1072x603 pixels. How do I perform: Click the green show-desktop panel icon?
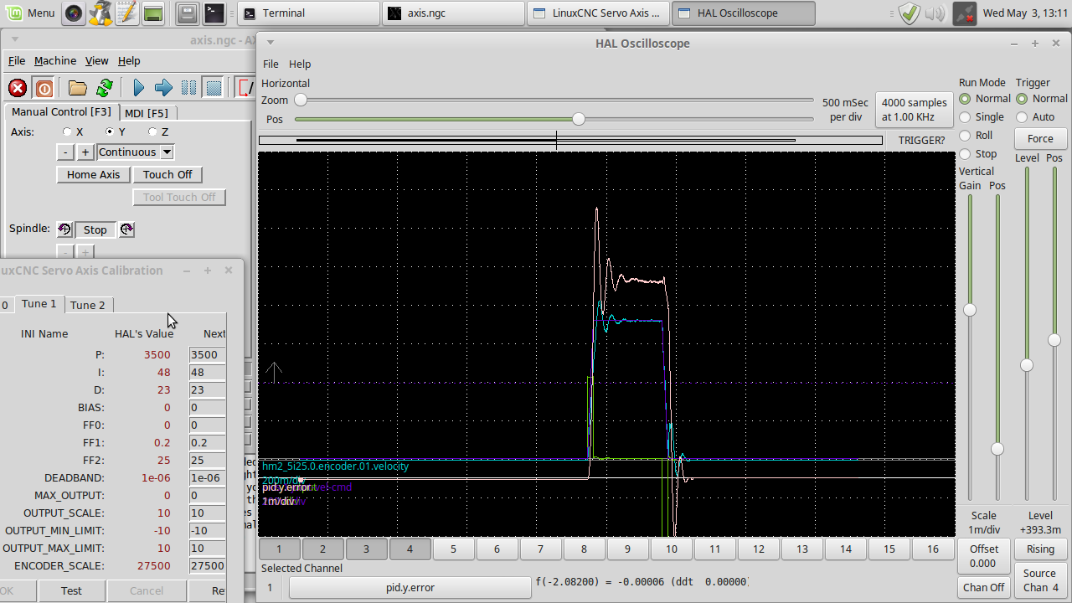click(152, 13)
